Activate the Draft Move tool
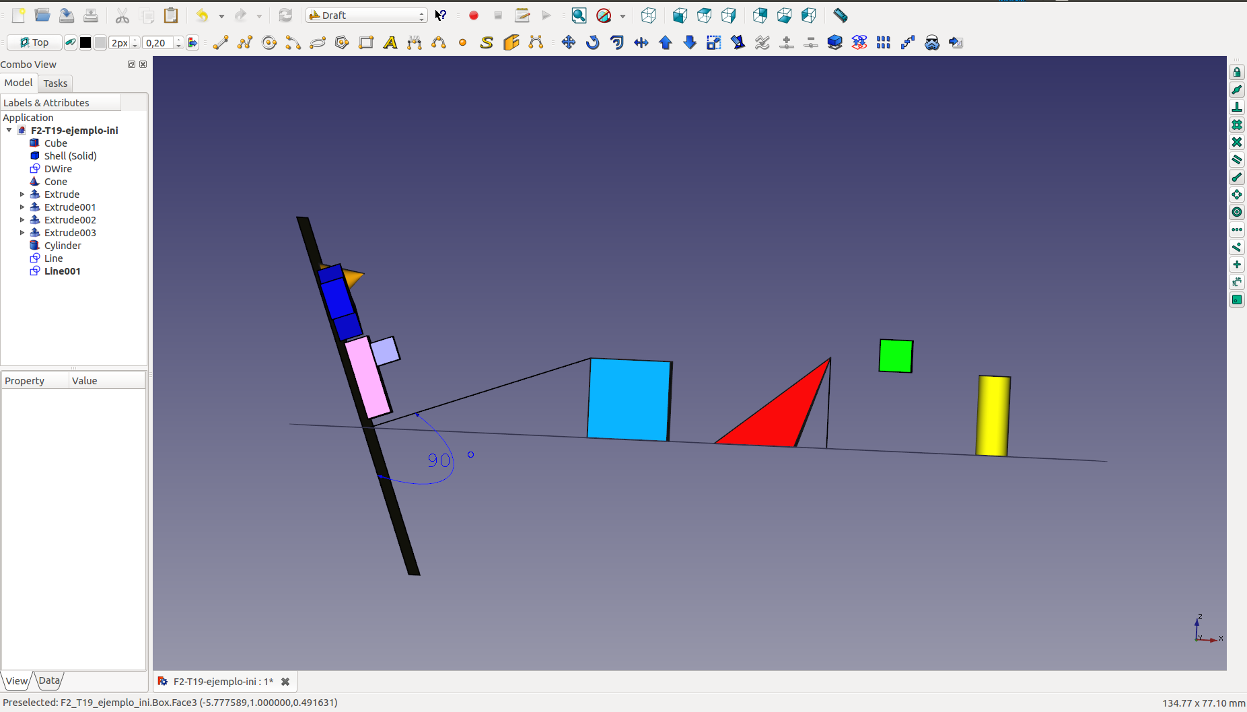 click(569, 43)
